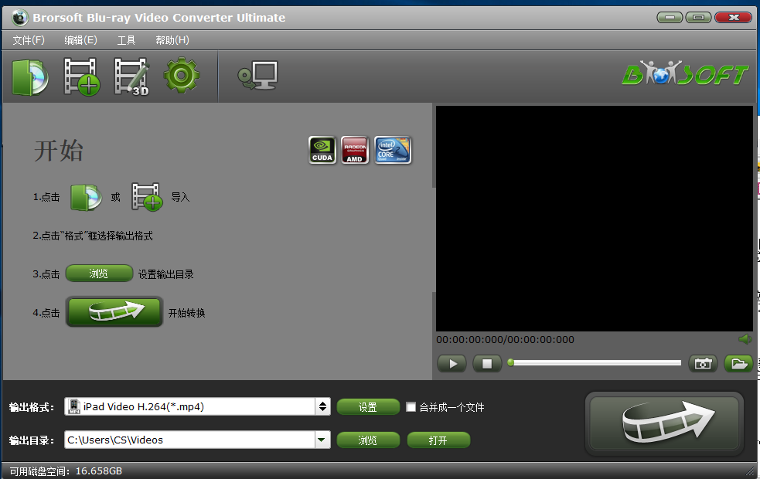760x479 pixels.
Task: Click the 浏览 browse button
Action: (x=368, y=441)
